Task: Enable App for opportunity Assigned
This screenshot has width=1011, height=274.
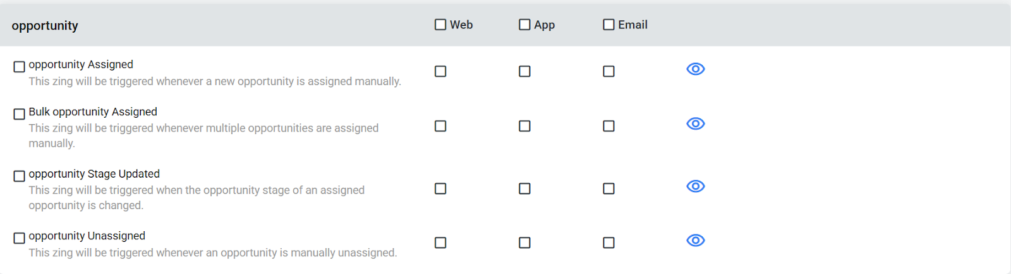Action: (x=524, y=72)
